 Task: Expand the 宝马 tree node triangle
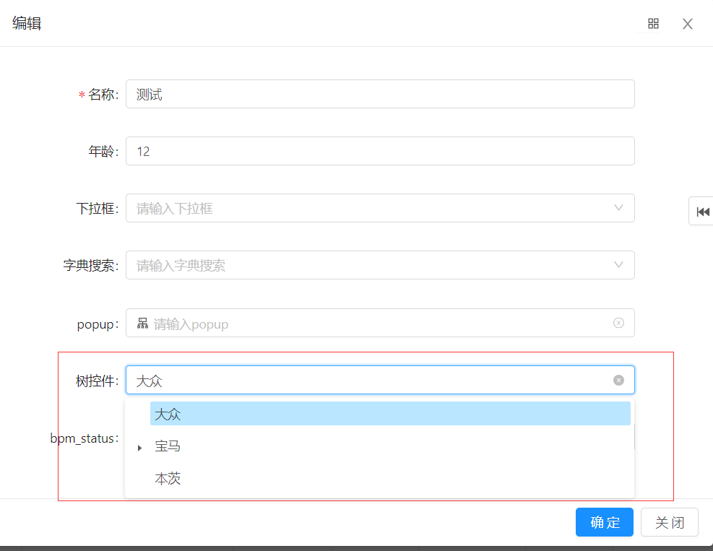click(139, 448)
